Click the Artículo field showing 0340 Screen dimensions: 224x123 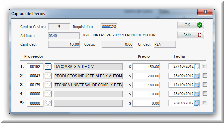64,36
